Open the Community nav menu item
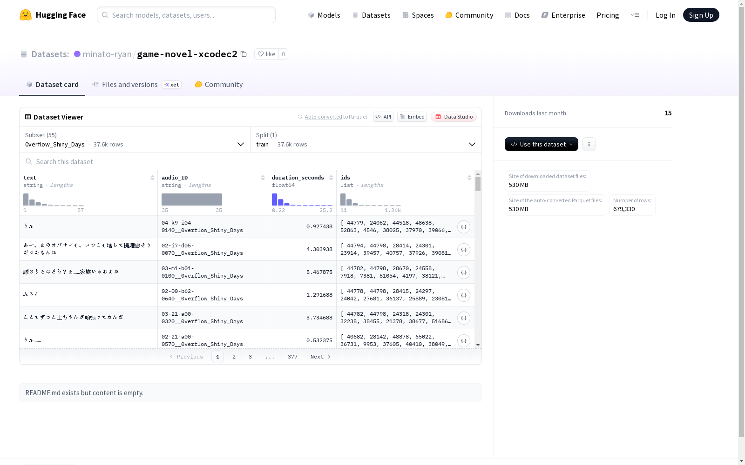The height and width of the screenshot is (465, 745). [469, 15]
